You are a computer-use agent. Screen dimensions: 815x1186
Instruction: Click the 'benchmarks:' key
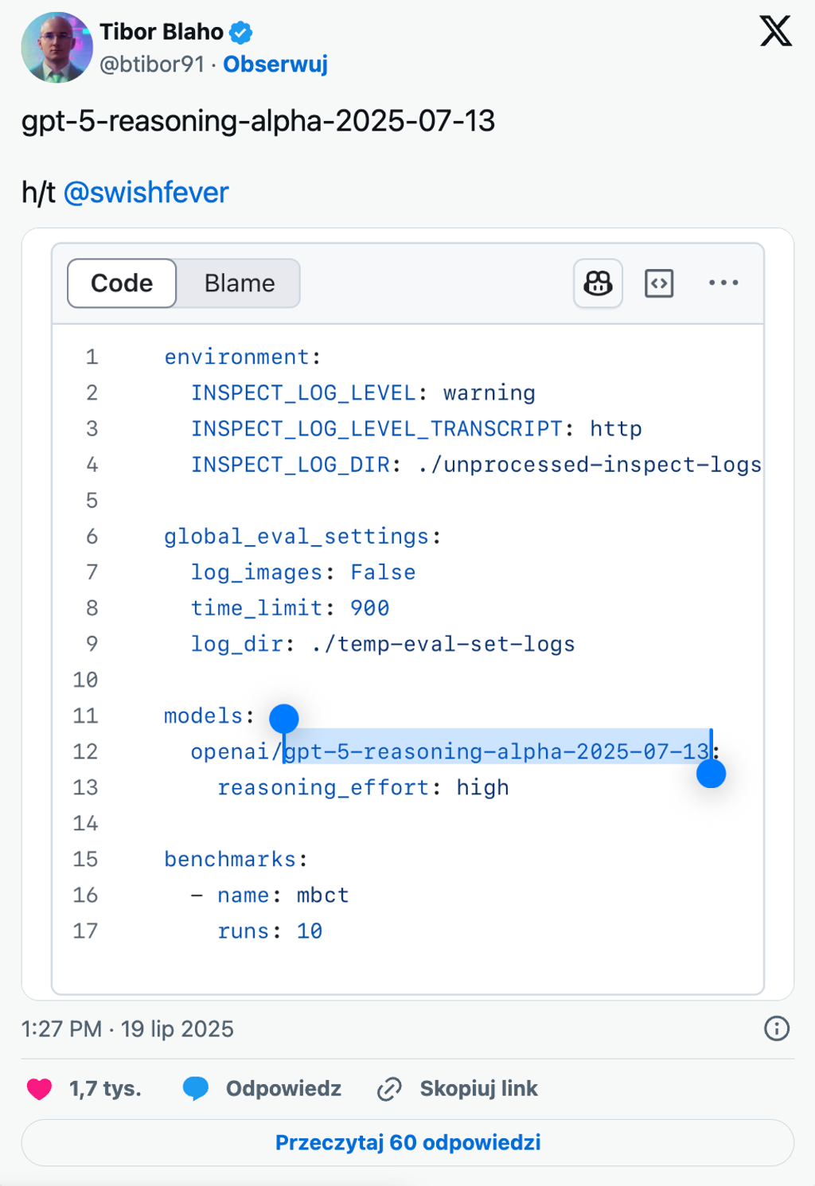(x=236, y=860)
